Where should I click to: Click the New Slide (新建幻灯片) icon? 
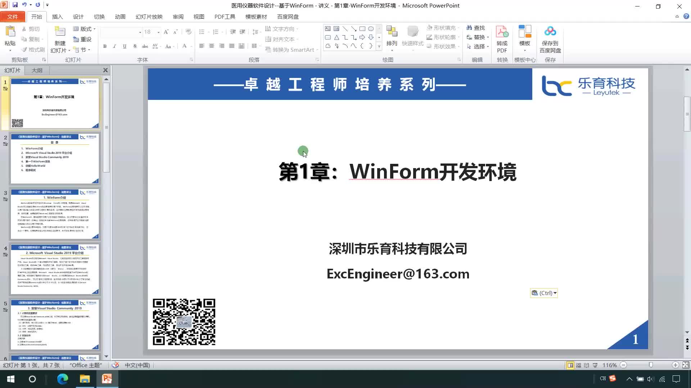[x=60, y=32]
